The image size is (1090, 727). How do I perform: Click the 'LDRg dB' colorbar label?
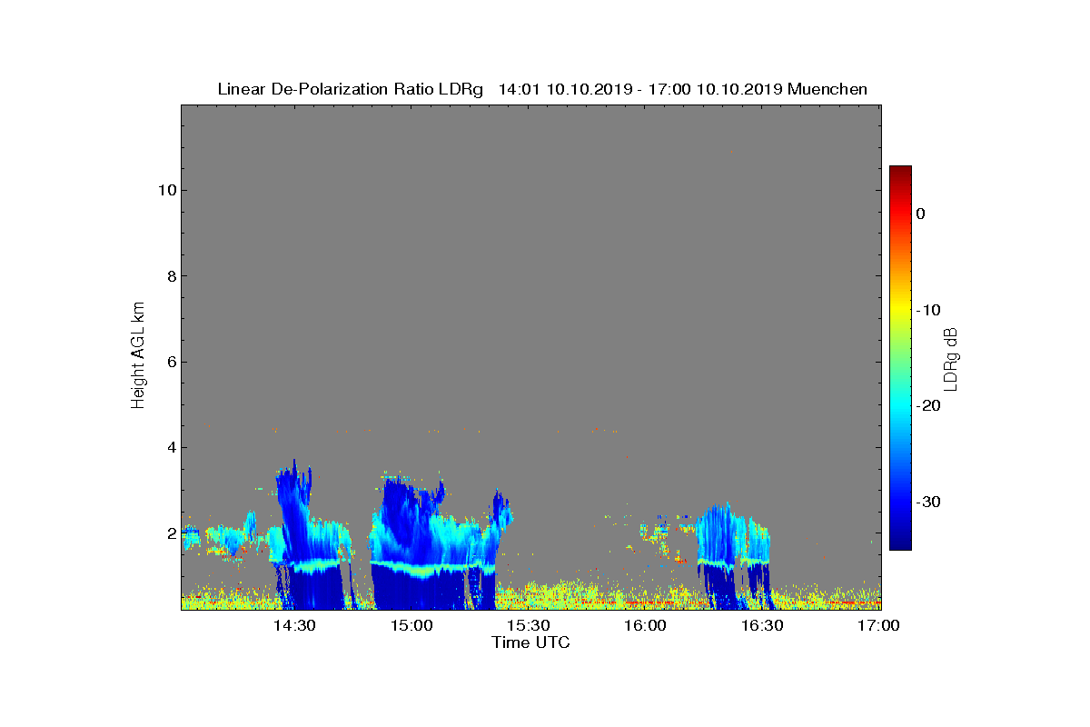(x=952, y=358)
